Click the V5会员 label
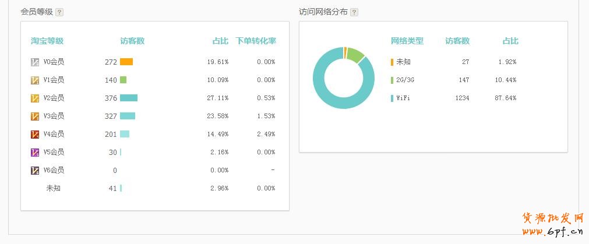The height and width of the screenshot is (244, 589). point(54,152)
